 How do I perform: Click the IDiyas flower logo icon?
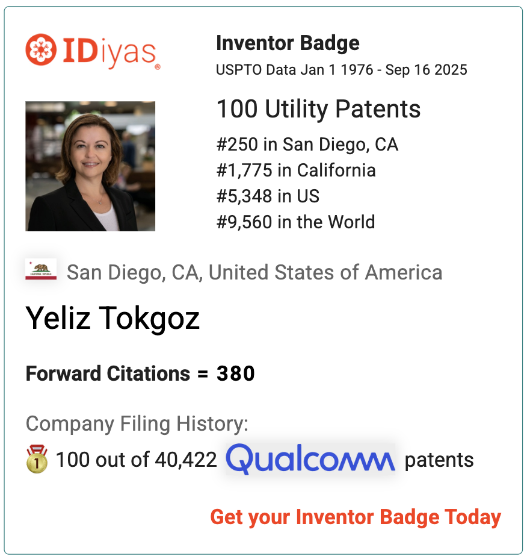click(x=41, y=49)
